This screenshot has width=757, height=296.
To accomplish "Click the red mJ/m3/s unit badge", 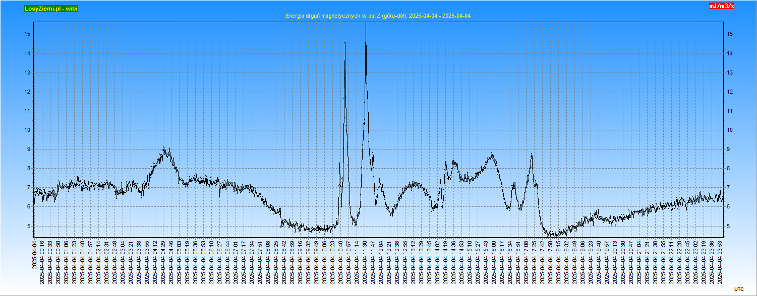I will 722,6.
